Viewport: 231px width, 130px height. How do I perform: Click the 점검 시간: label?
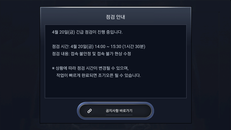[x=61, y=47]
